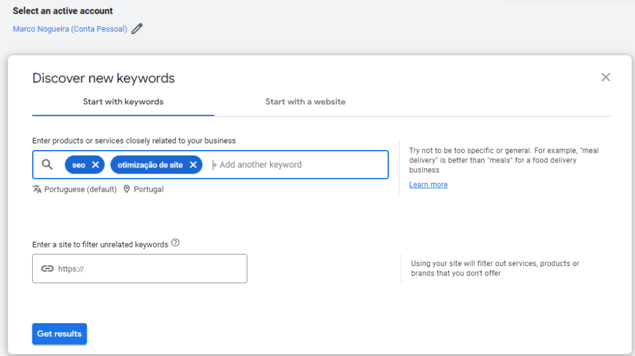
Task: Click the location pin icon
Action: click(x=127, y=189)
